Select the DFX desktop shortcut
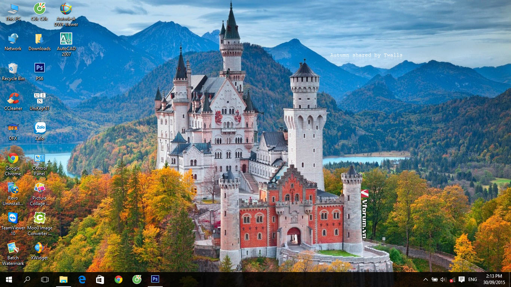Viewport: 511px width, 287px height. [x=13, y=131]
